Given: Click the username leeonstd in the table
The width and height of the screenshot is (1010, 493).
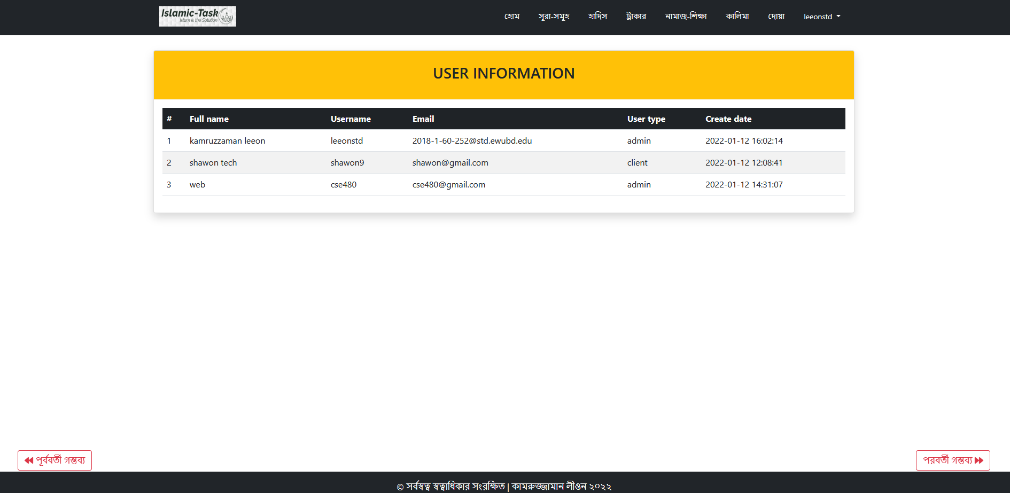Looking at the screenshot, I should (x=346, y=141).
